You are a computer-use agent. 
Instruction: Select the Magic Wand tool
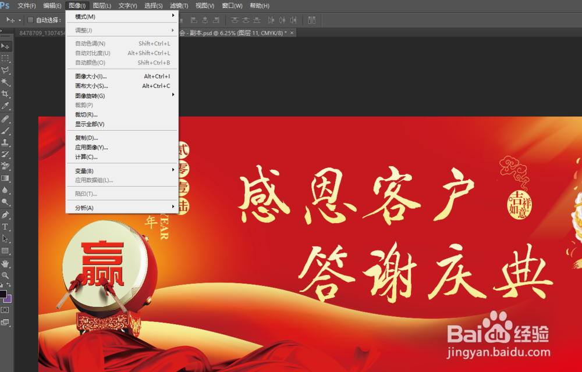pyautogui.click(x=5, y=82)
